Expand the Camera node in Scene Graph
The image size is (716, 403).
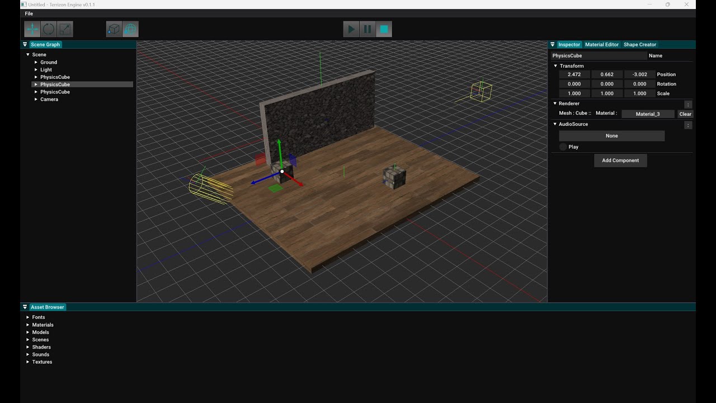pos(36,99)
